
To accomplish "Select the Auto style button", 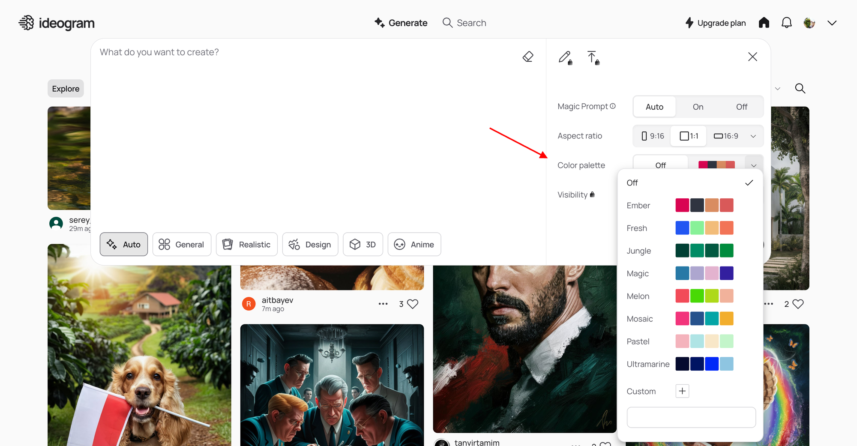I will [124, 244].
